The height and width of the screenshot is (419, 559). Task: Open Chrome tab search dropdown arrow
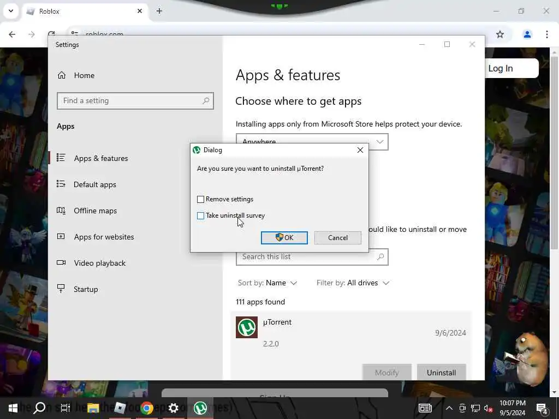[11, 11]
